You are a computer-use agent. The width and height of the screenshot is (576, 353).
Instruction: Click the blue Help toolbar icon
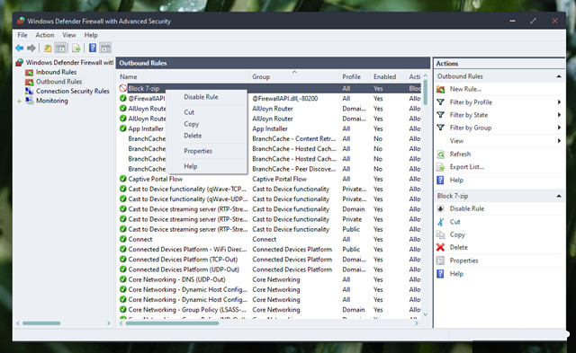[93, 48]
